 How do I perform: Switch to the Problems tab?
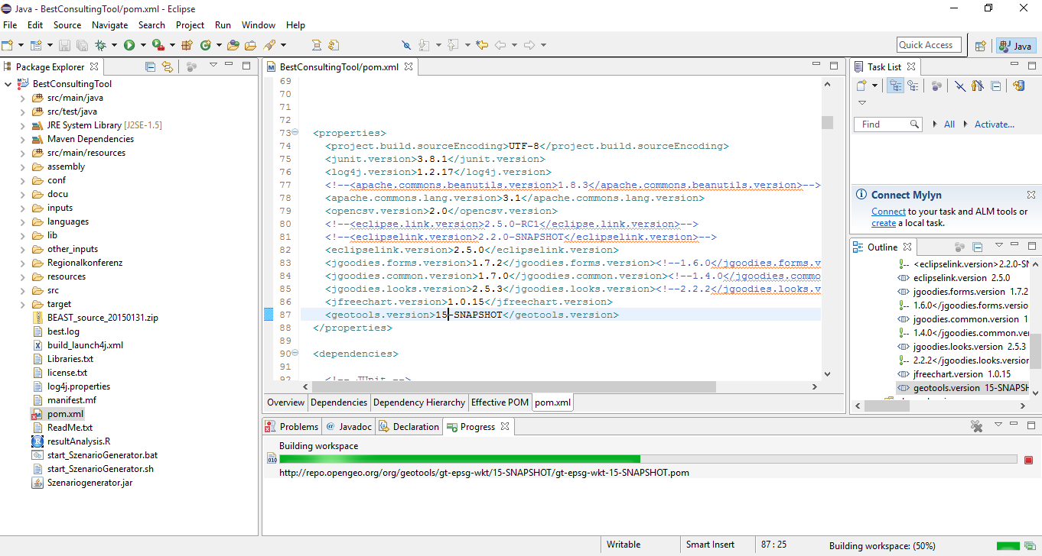pyautogui.click(x=291, y=427)
